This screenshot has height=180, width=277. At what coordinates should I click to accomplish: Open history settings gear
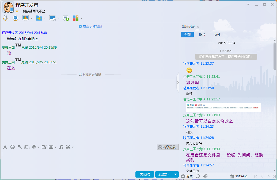click(183, 176)
